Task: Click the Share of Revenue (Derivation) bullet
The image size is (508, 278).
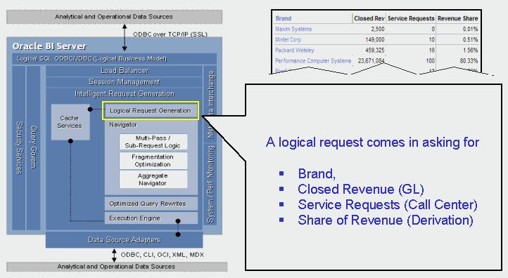Action: pos(386,220)
